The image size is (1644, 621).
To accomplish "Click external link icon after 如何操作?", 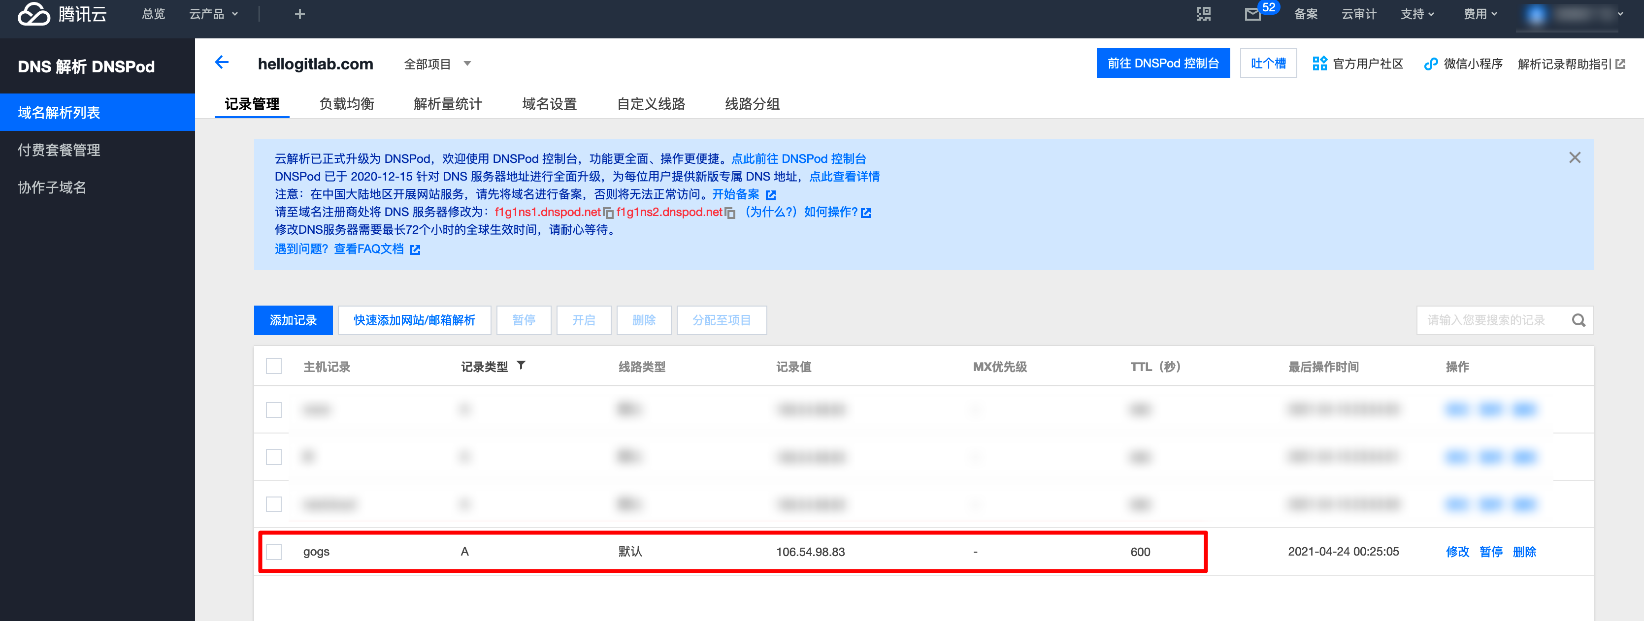I will pyautogui.click(x=865, y=213).
